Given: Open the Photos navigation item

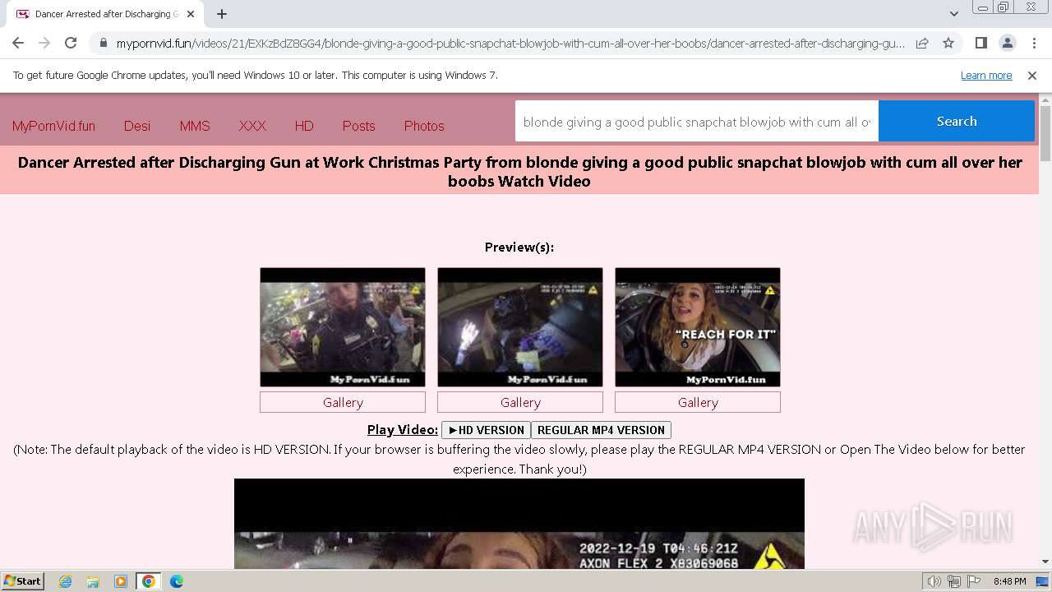Looking at the screenshot, I should 424,126.
